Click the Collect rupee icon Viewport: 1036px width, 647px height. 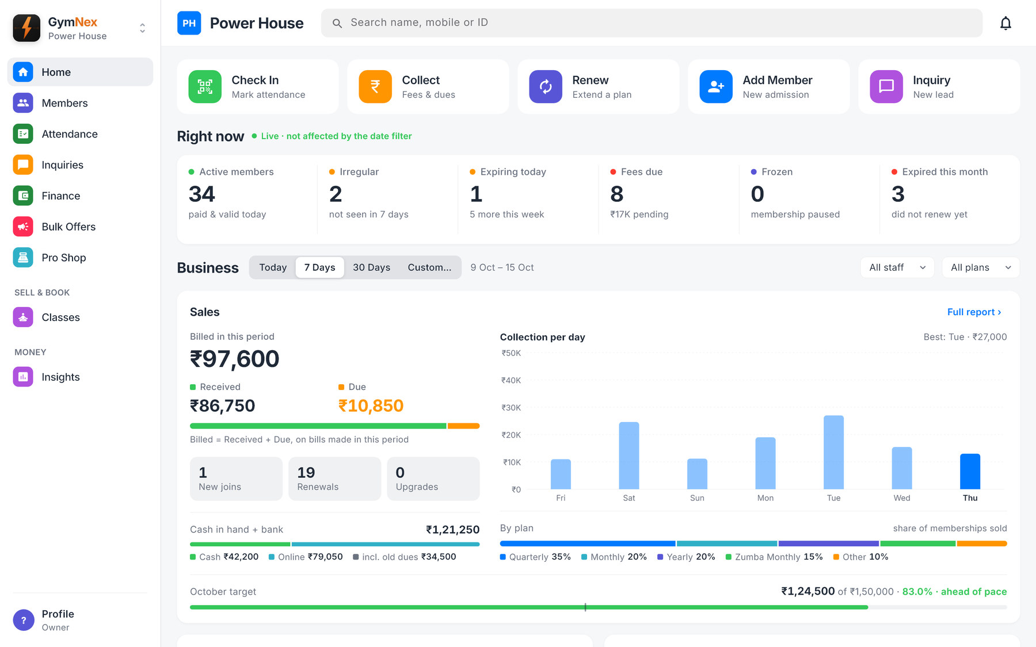coord(375,87)
